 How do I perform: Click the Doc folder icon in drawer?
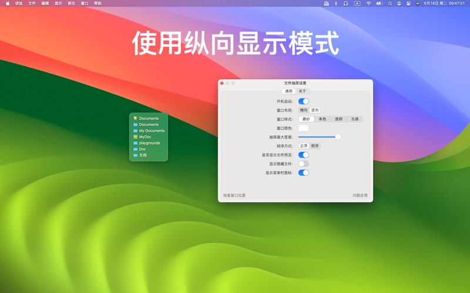(136, 149)
